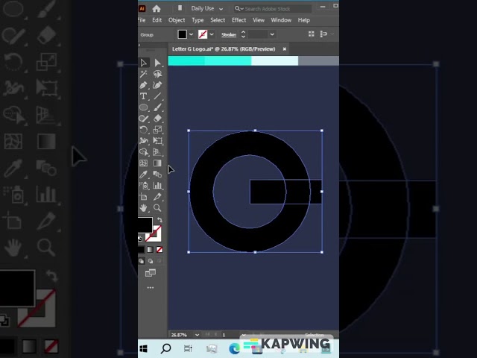Open Edit Toolbar three dots

151,287
